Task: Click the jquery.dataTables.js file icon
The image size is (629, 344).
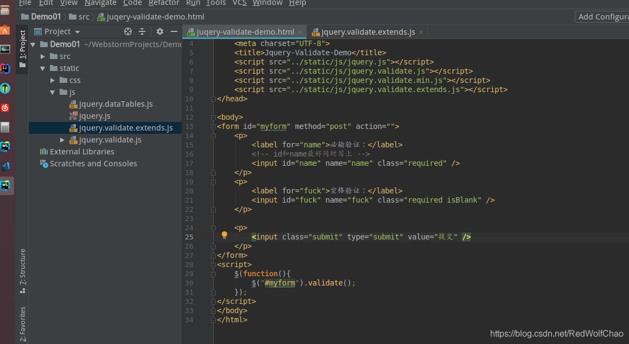Action: pos(73,104)
